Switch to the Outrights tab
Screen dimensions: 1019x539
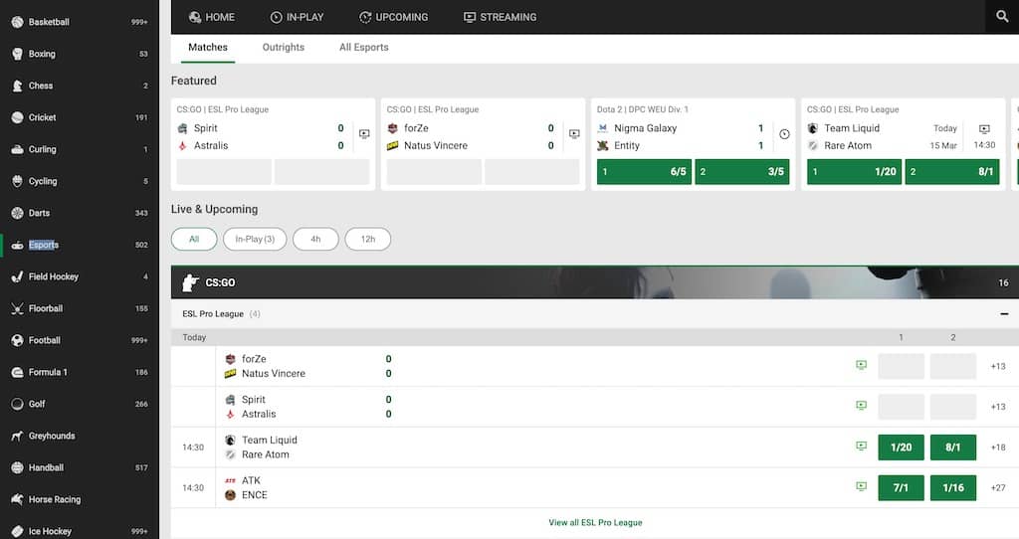(x=284, y=48)
